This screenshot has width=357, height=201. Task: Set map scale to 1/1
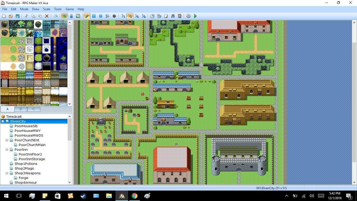tap(123, 16)
